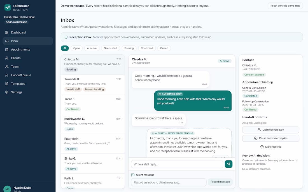
Task: Open Rutendo N. conversation
Action: coord(93,144)
